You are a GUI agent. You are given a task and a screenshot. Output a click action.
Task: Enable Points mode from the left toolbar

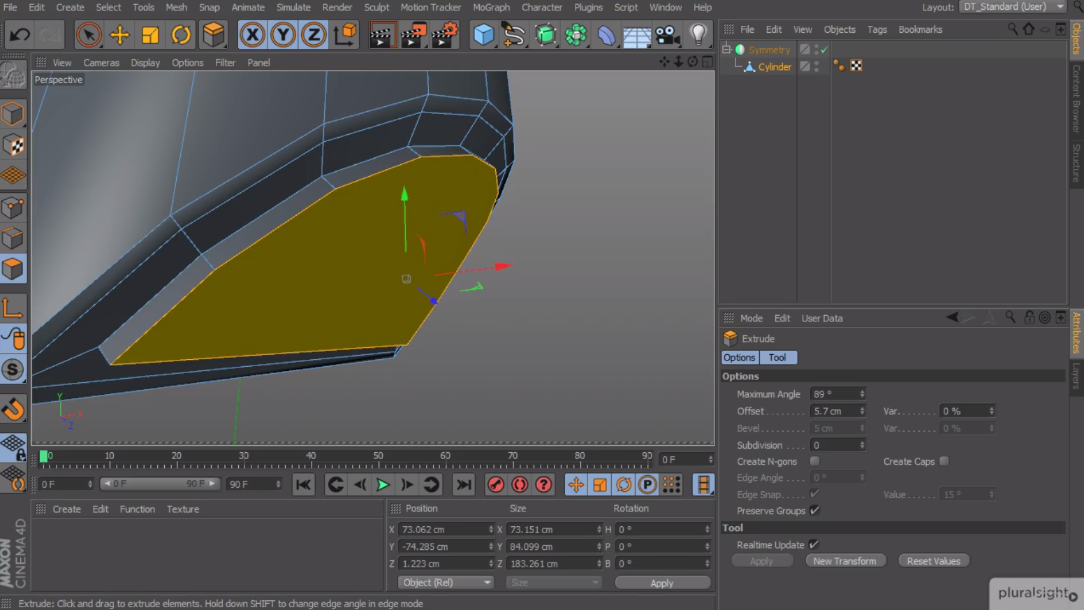tap(14, 208)
